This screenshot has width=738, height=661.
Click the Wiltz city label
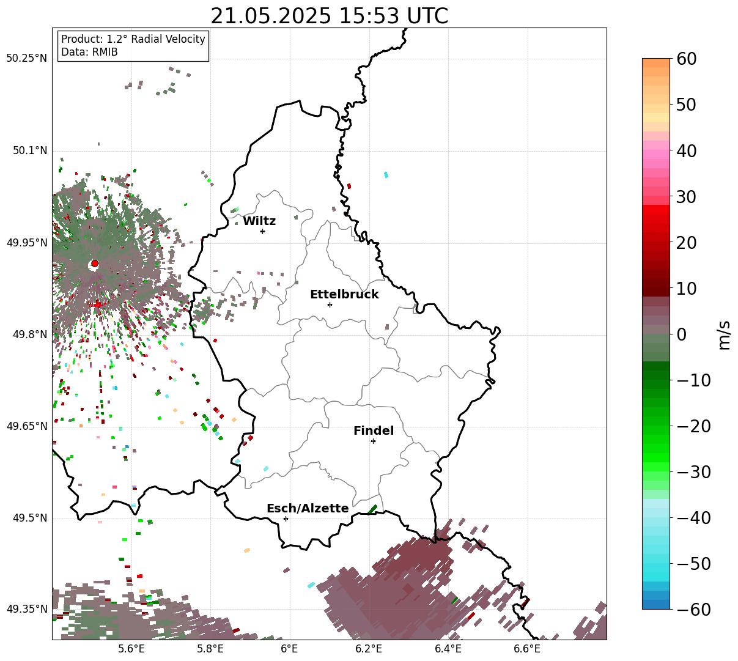pos(259,221)
